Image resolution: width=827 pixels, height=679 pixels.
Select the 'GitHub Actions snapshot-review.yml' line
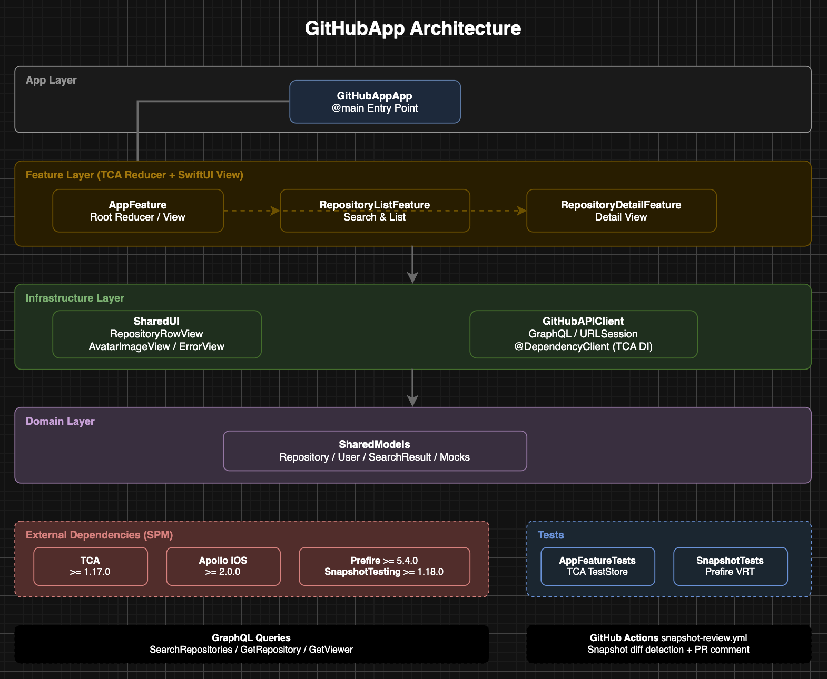pos(668,638)
